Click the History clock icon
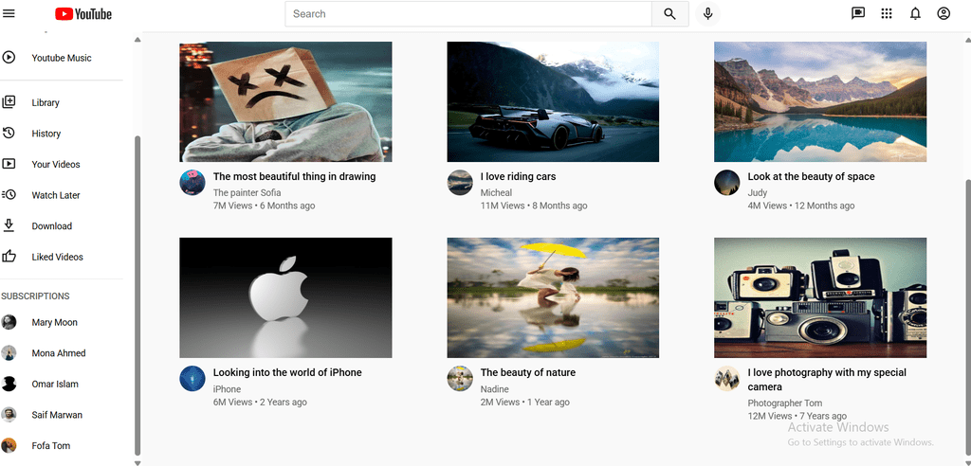 coord(9,133)
